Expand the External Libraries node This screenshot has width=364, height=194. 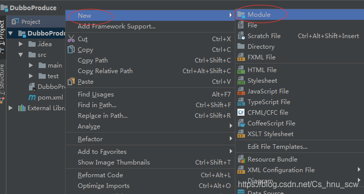coord(11,108)
